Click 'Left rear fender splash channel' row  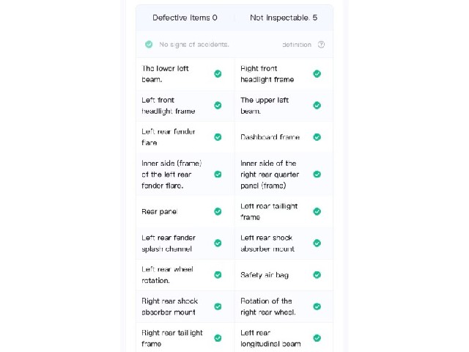(185, 243)
